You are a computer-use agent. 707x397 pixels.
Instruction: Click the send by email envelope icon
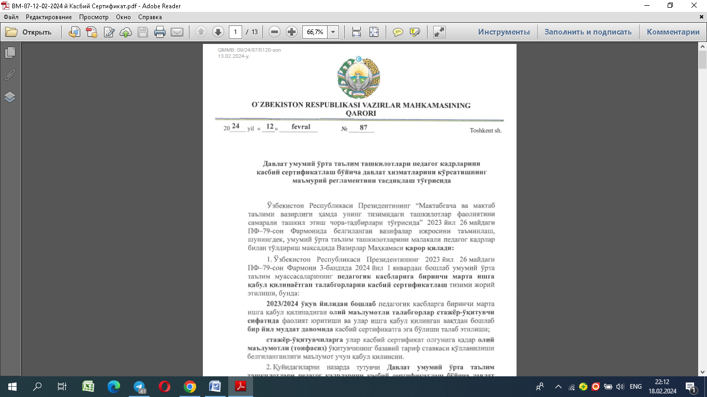177,32
